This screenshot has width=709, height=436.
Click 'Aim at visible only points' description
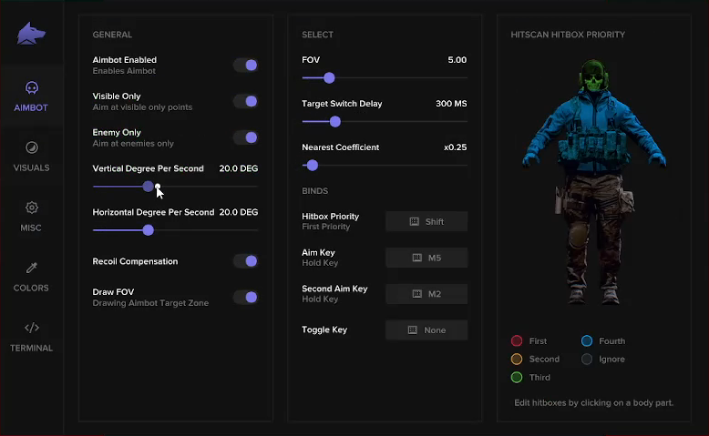[x=142, y=107]
